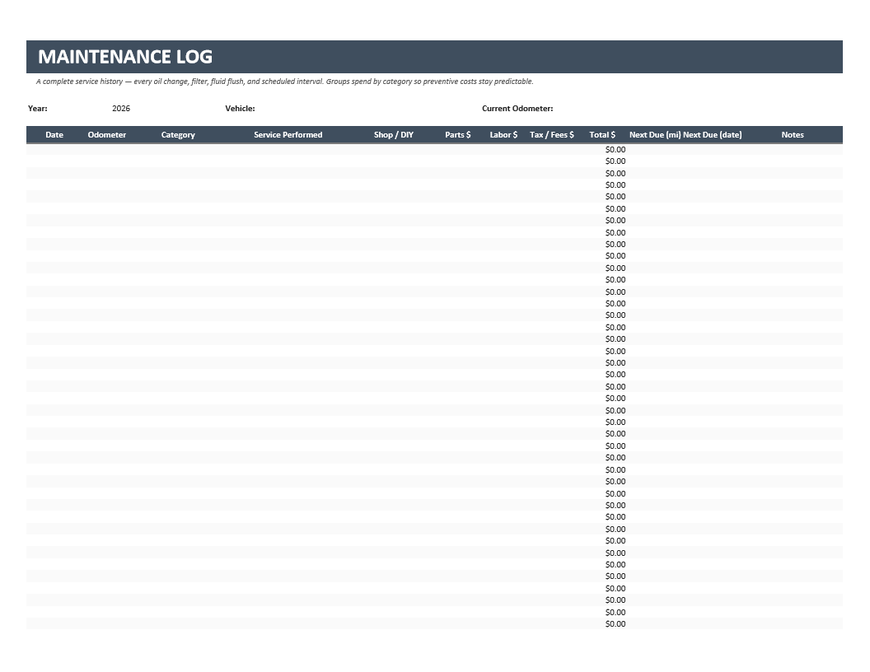
Task: Select the Date column header
Action: [54, 135]
